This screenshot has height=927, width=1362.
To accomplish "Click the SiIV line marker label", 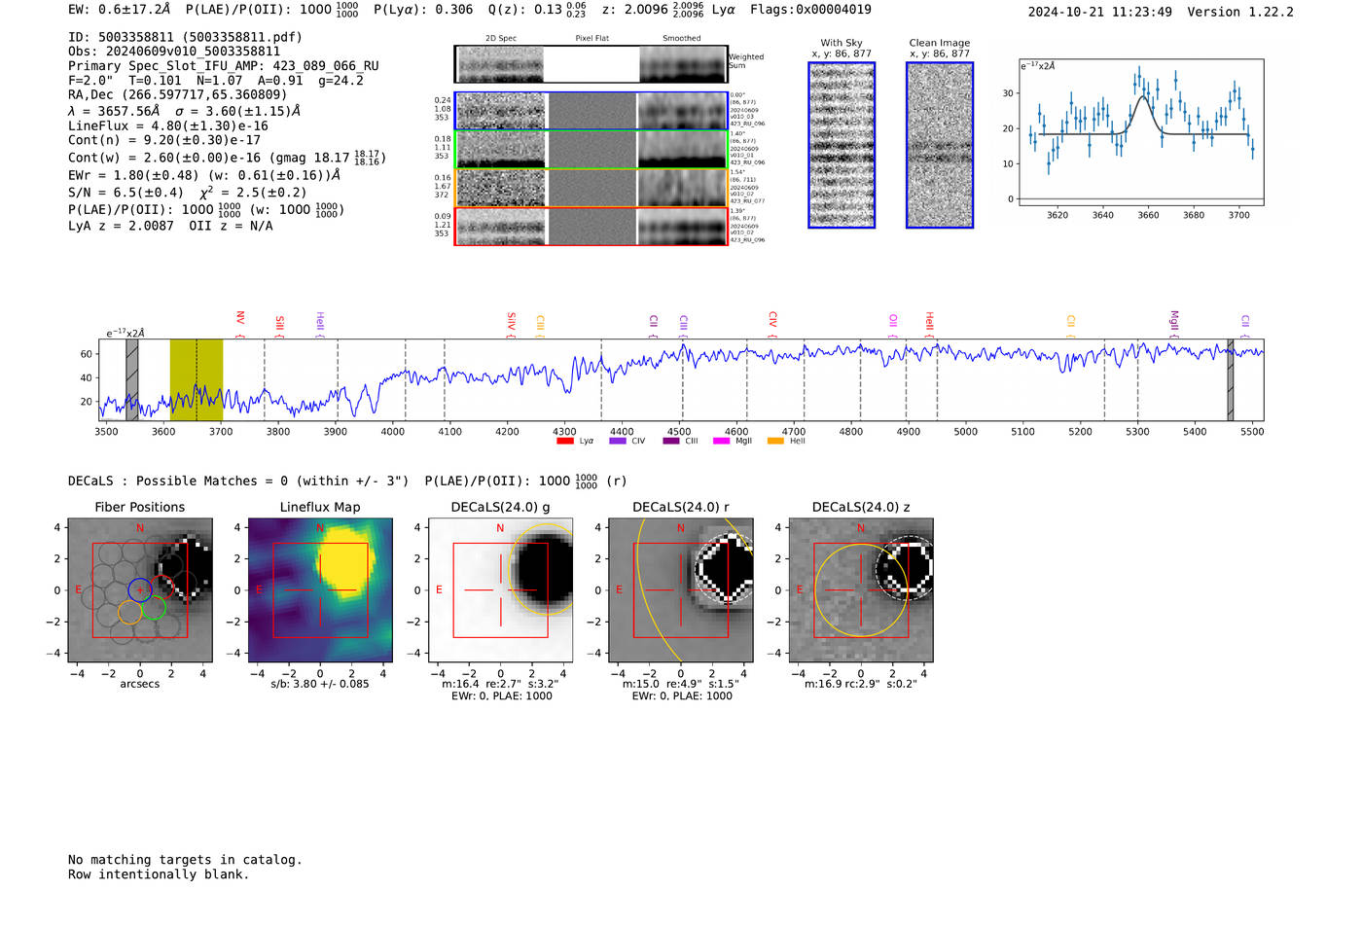I will [511, 321].
